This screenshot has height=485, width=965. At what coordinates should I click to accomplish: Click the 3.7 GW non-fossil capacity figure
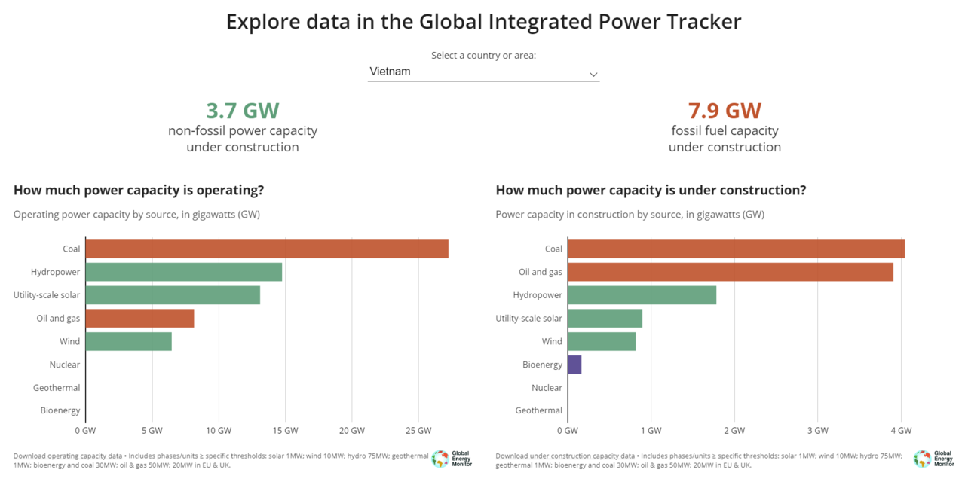tap(242, 111)
